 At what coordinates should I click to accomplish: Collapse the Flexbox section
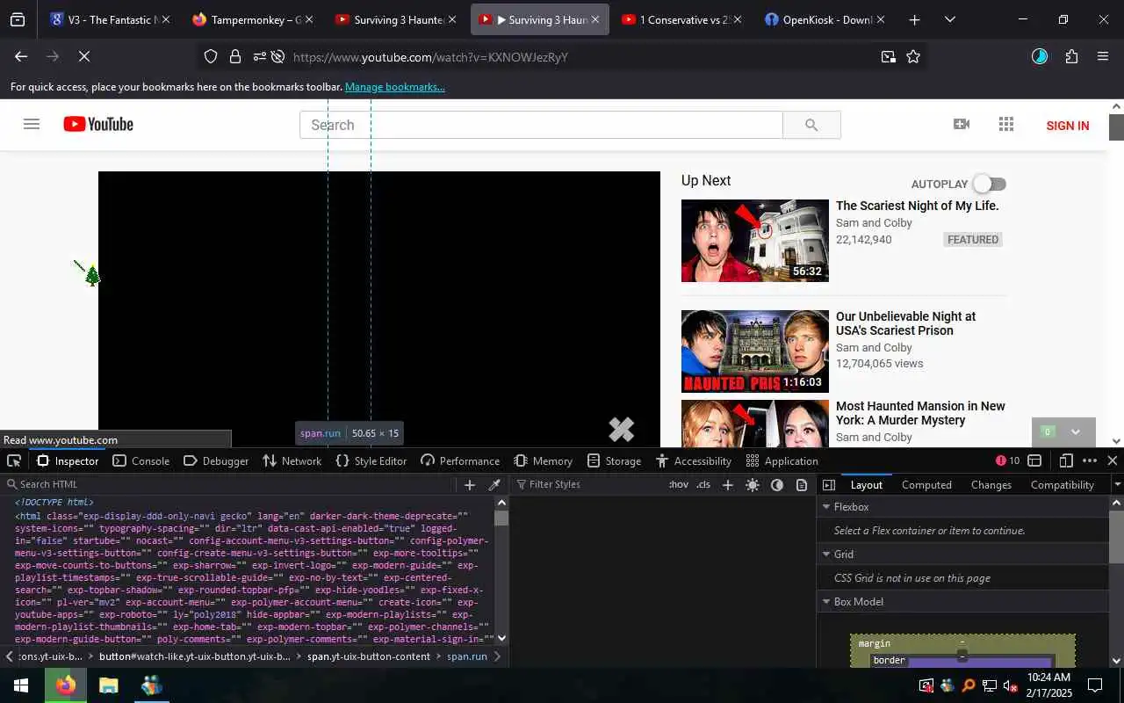[826, 507]
